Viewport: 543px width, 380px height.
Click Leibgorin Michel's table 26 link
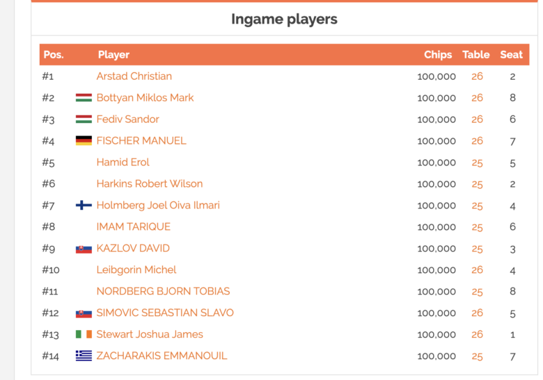tap(477, 270)
